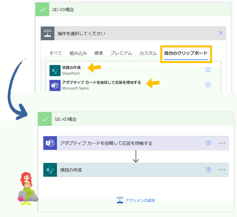Click the SharePoint label under 項目の作成
This screenshot has height=217, width=237.
(71, 73)
